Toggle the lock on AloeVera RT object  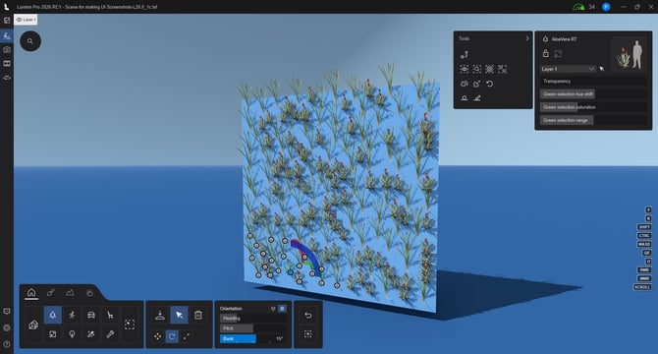point(545,53)
